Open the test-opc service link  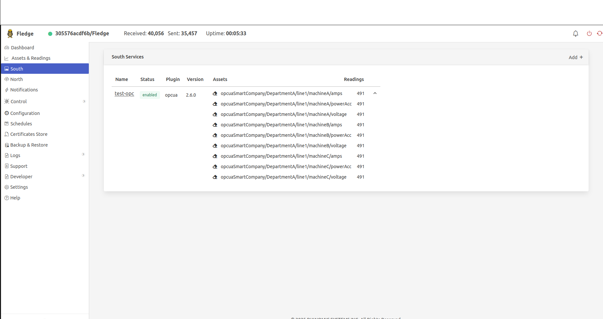pyautogui.click(x=124, y=94)
